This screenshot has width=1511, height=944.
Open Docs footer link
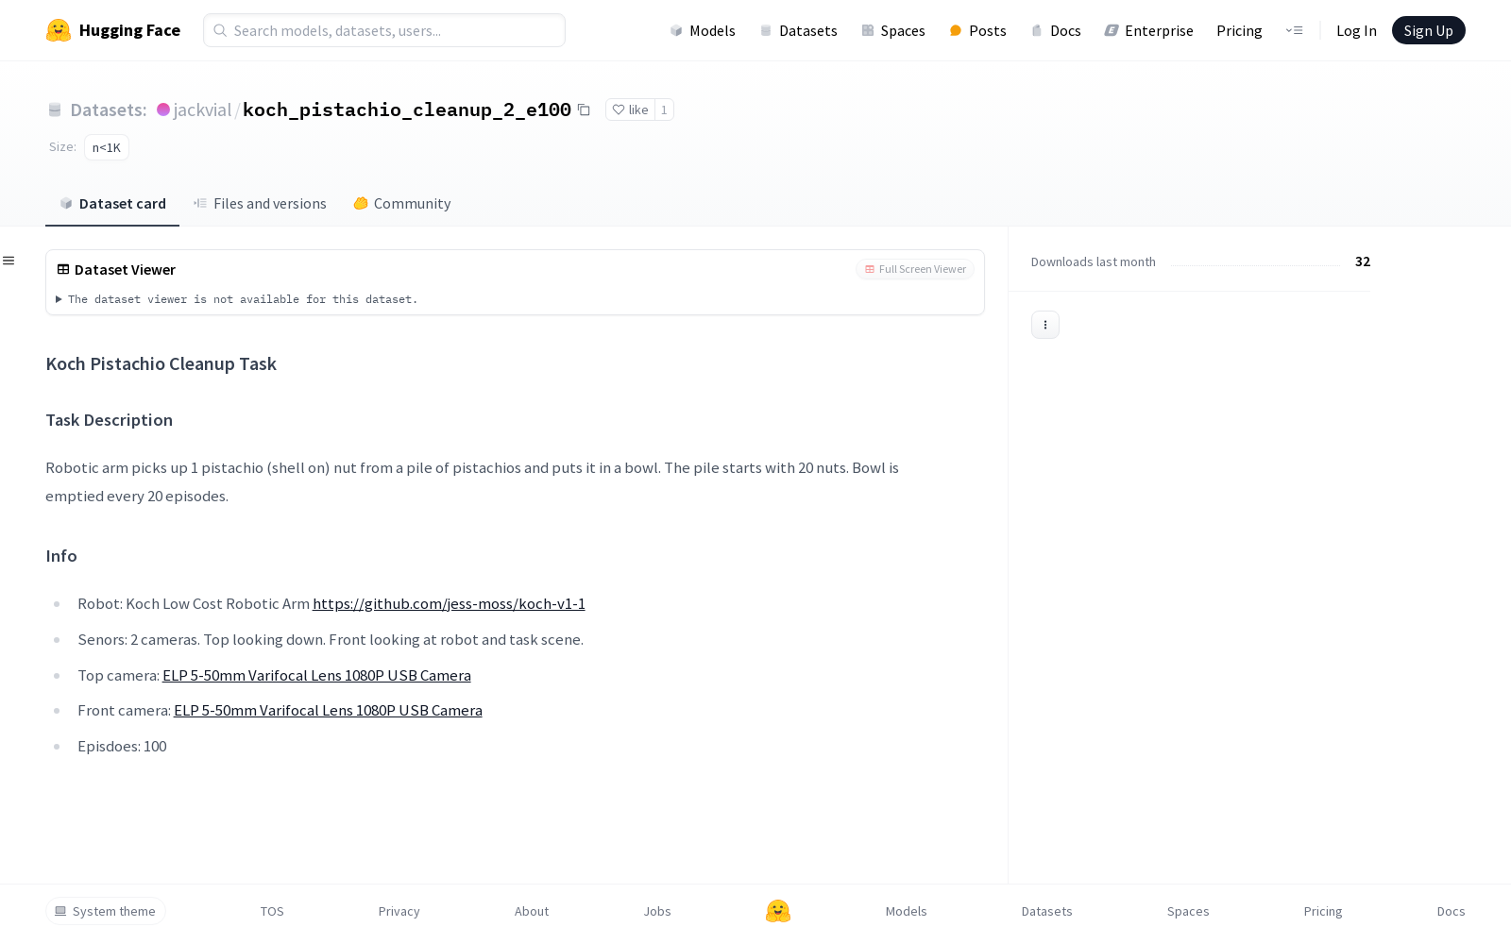tap(1452, 911)
